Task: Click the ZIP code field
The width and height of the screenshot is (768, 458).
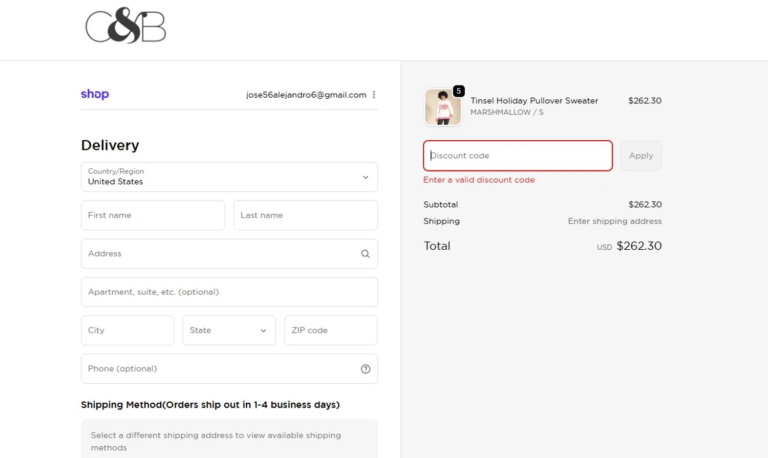Action: [330, 331]
